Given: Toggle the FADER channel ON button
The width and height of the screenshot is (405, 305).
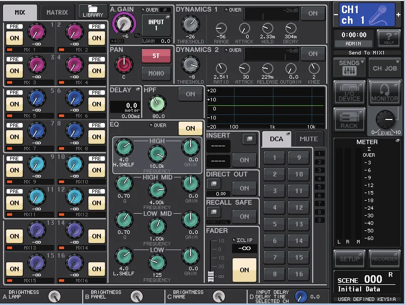Looking at the screenshot, I should click(244, 270).
